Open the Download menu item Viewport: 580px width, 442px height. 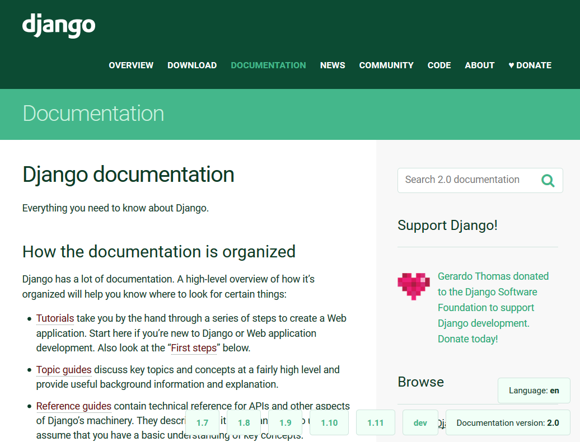[x=192, y=65]
